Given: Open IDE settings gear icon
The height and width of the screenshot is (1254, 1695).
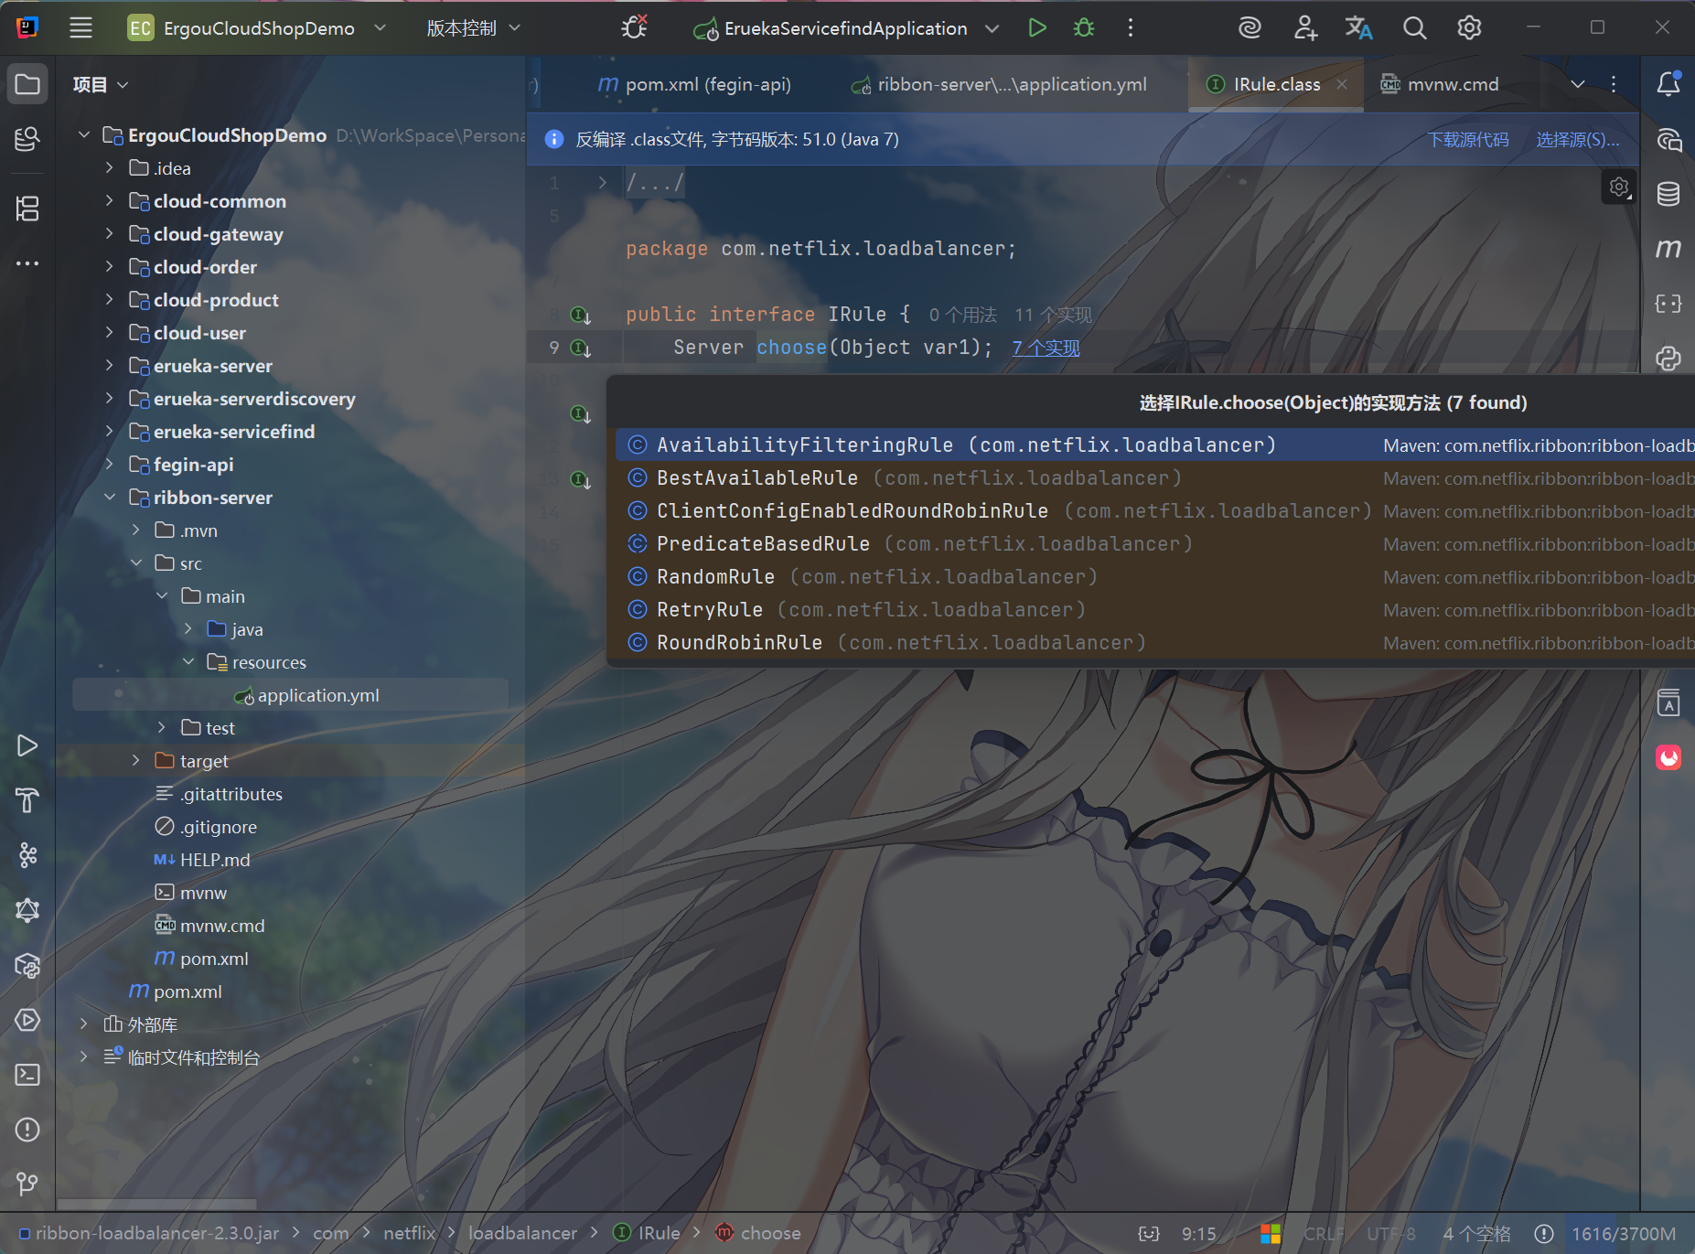Looking at the screenshot, I should 1469,28.
